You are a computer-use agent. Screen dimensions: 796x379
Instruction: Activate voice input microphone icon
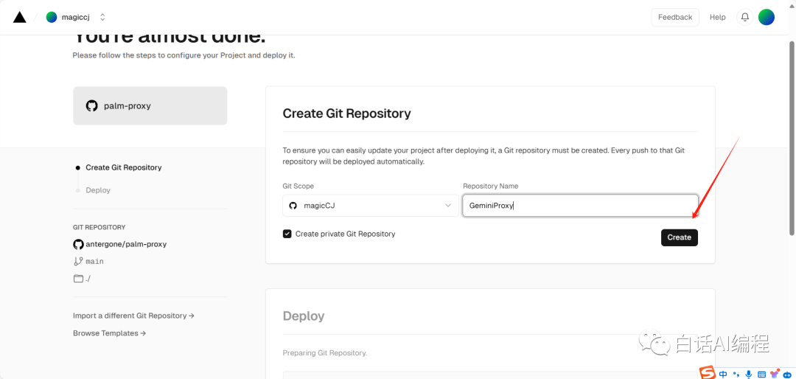tap(748, 375)
